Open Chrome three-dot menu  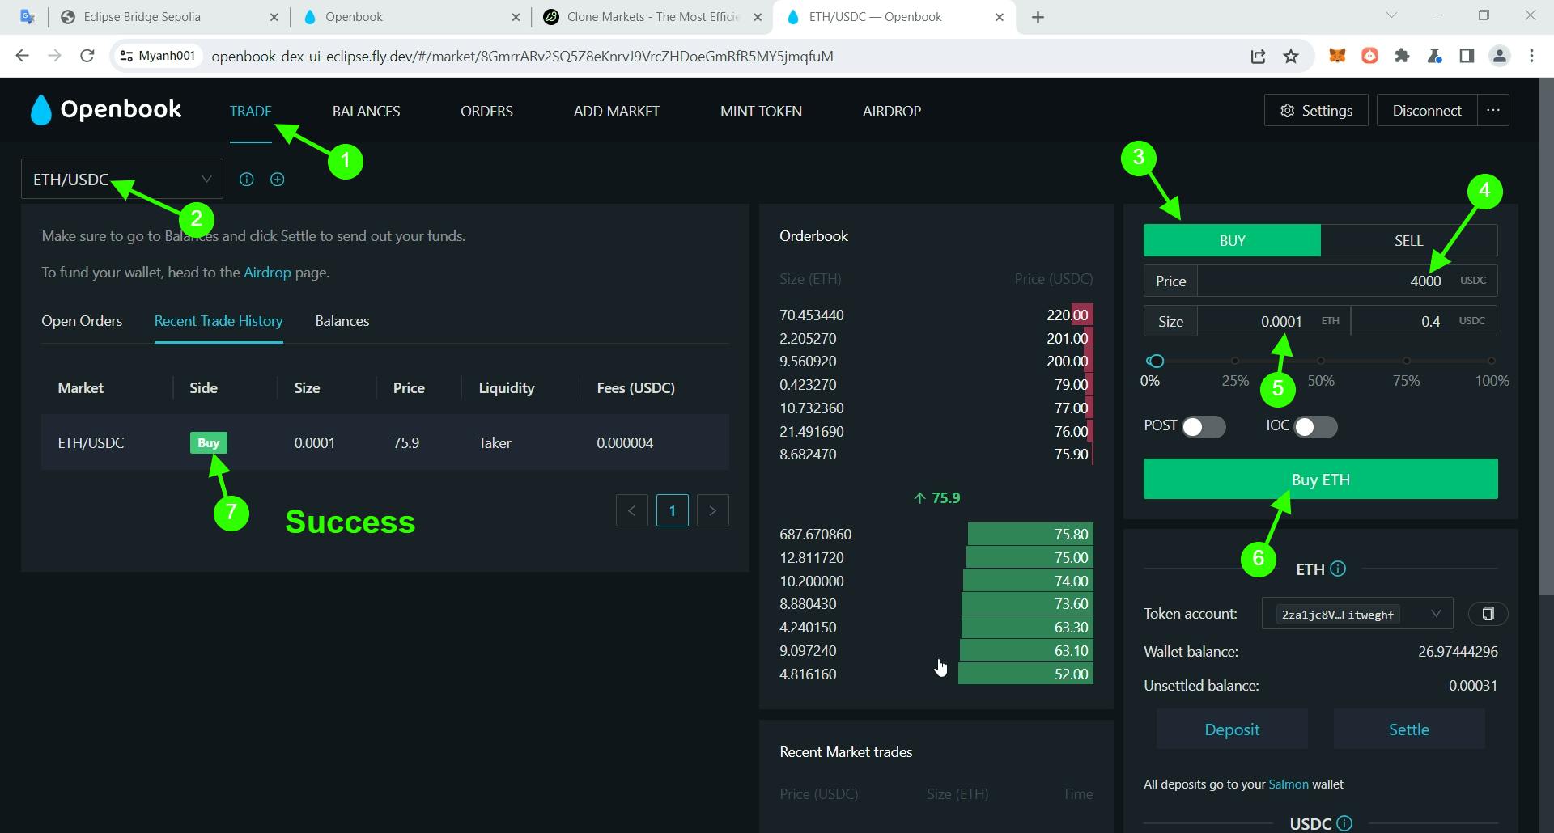click(1531, 56)
